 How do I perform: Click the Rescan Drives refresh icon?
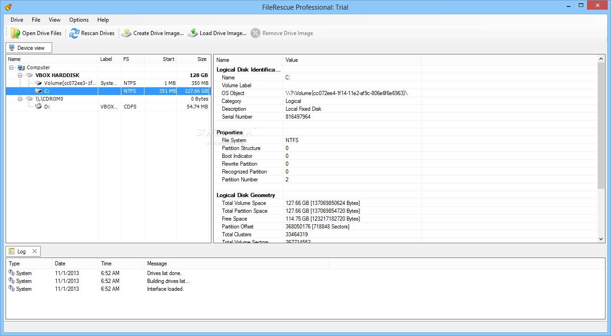click(x=74, y=33)
